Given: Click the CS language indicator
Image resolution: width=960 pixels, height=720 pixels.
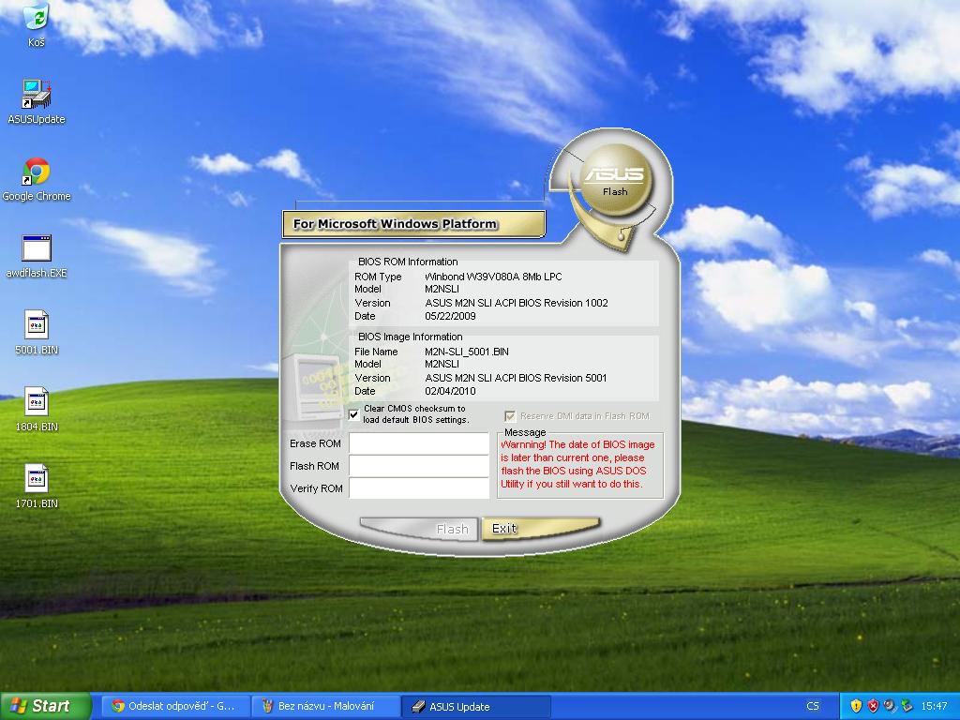Looking at the screenshot, I should 813,706.
